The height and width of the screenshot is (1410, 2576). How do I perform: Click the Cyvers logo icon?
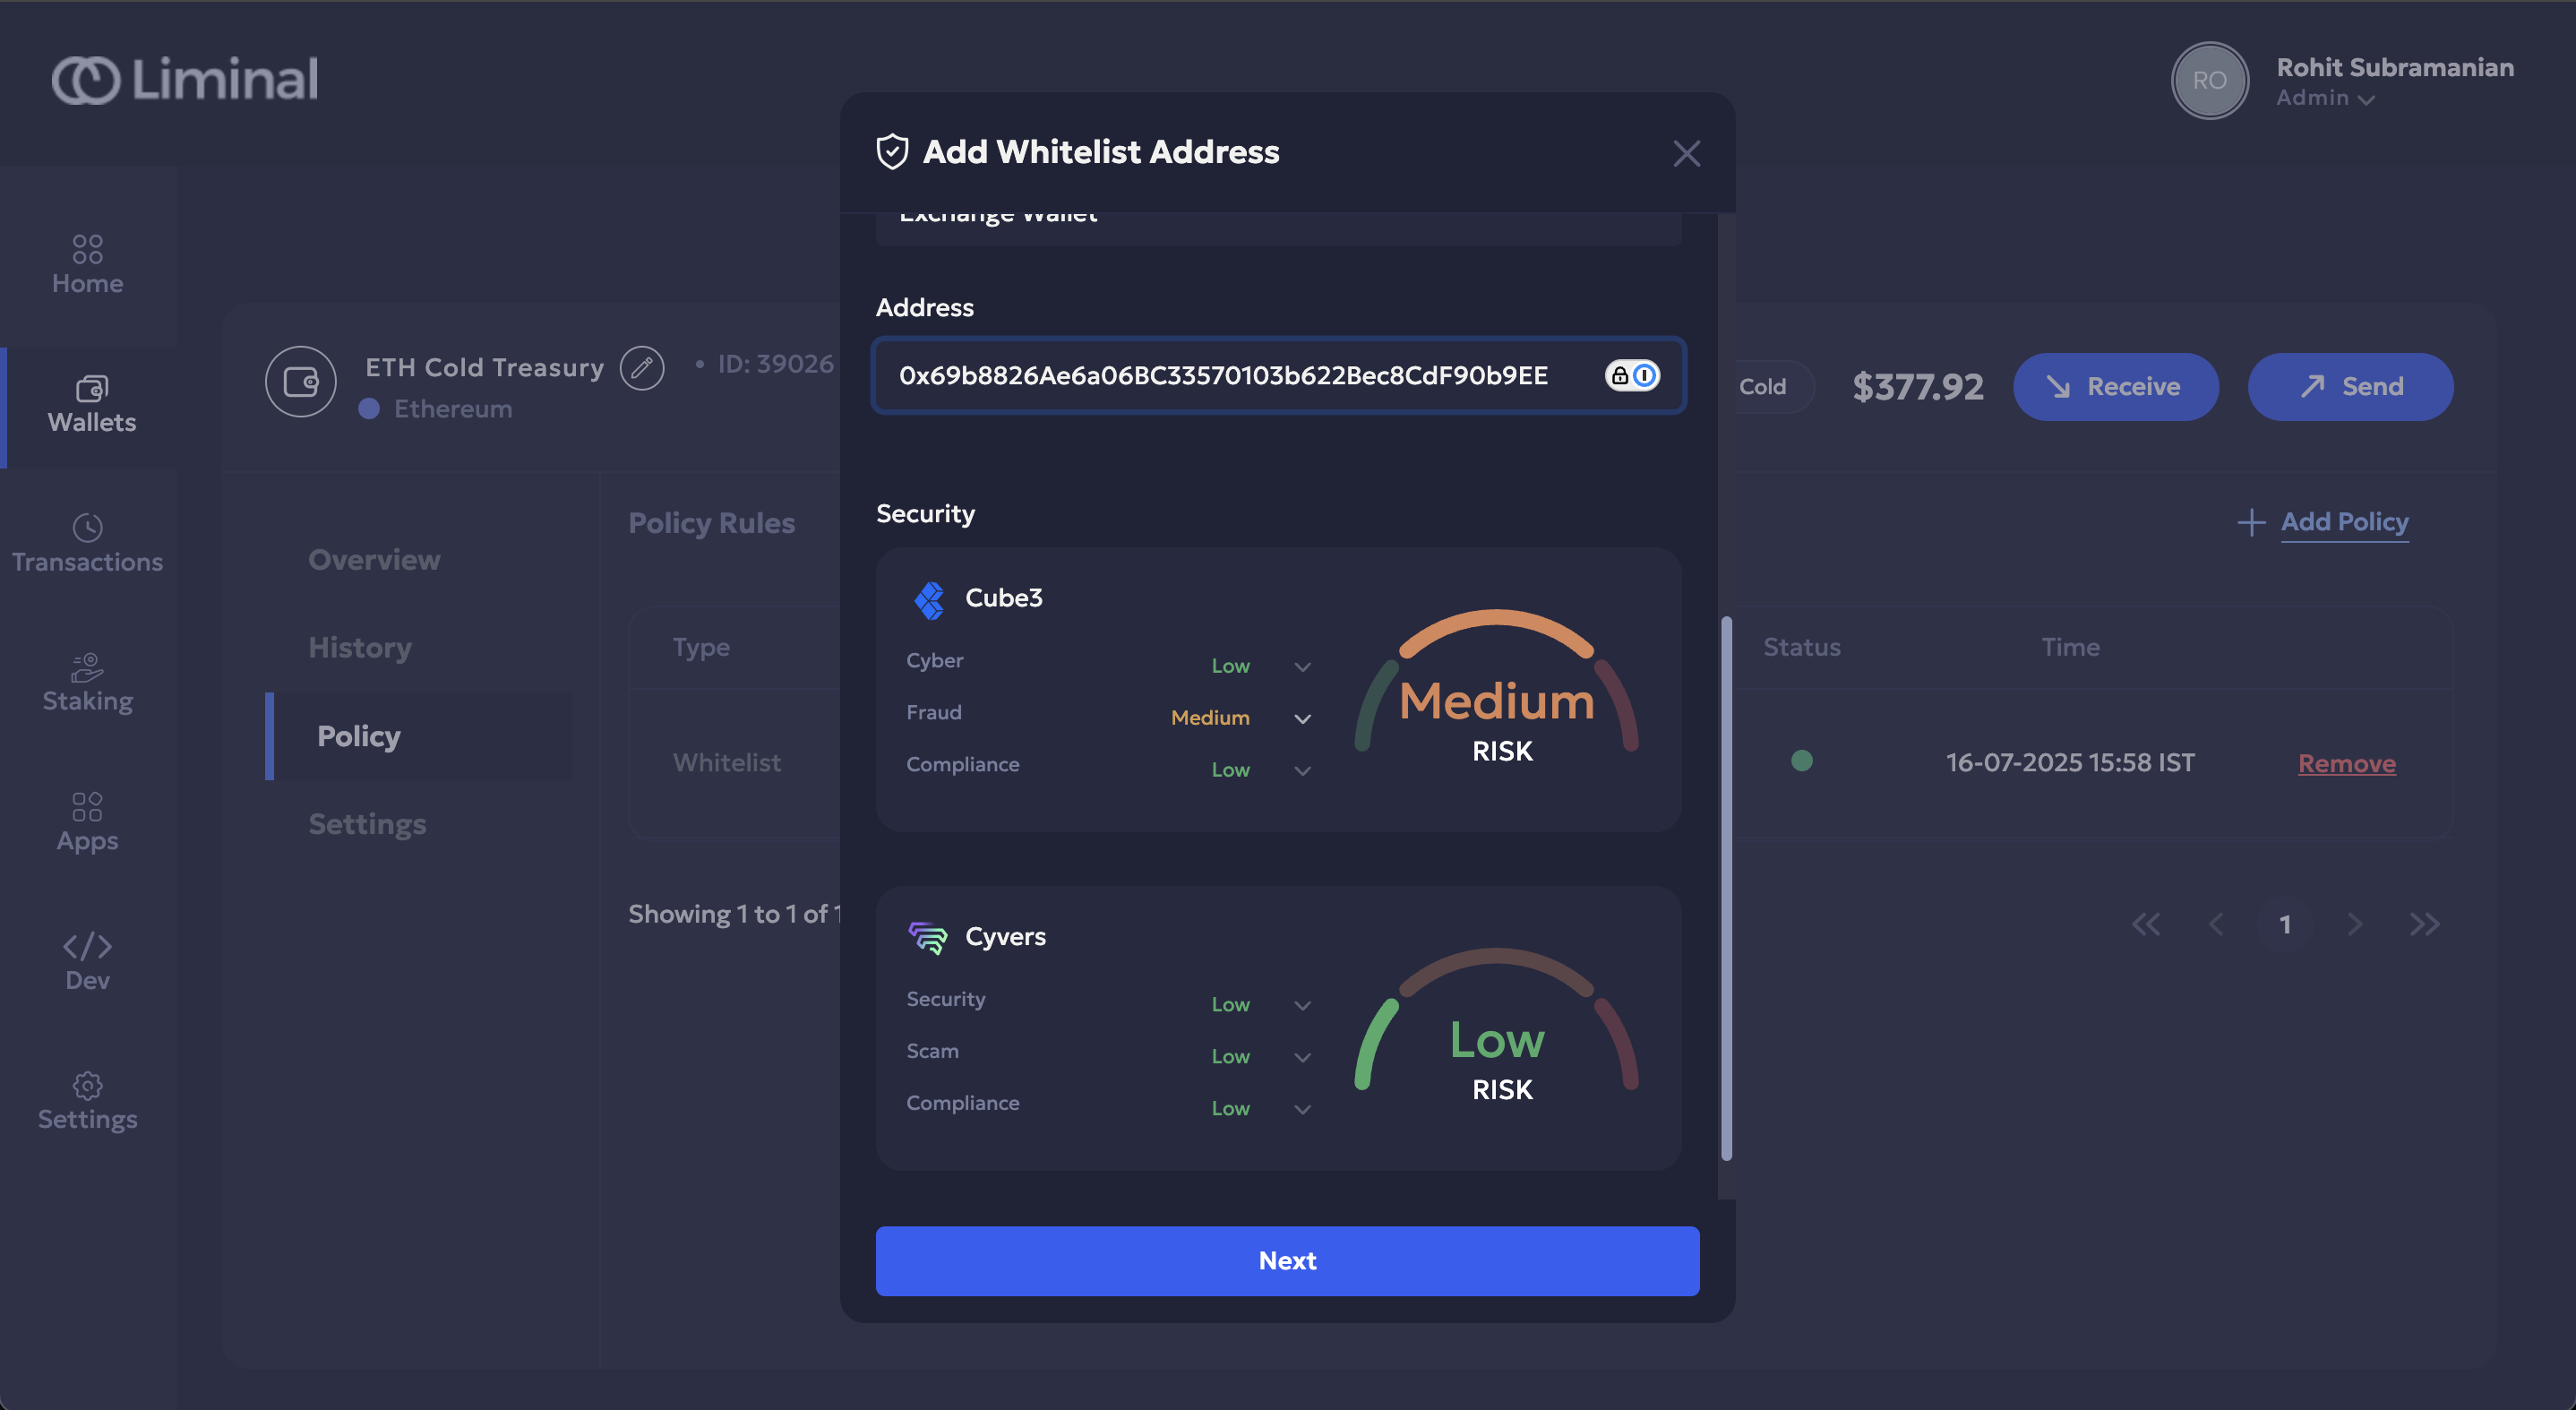927,937
